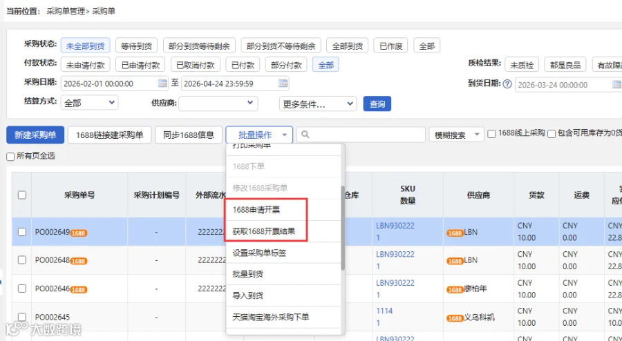622x341 pixels.
Task: Filter inspection result by 都是良品
Action: [565, 65]
